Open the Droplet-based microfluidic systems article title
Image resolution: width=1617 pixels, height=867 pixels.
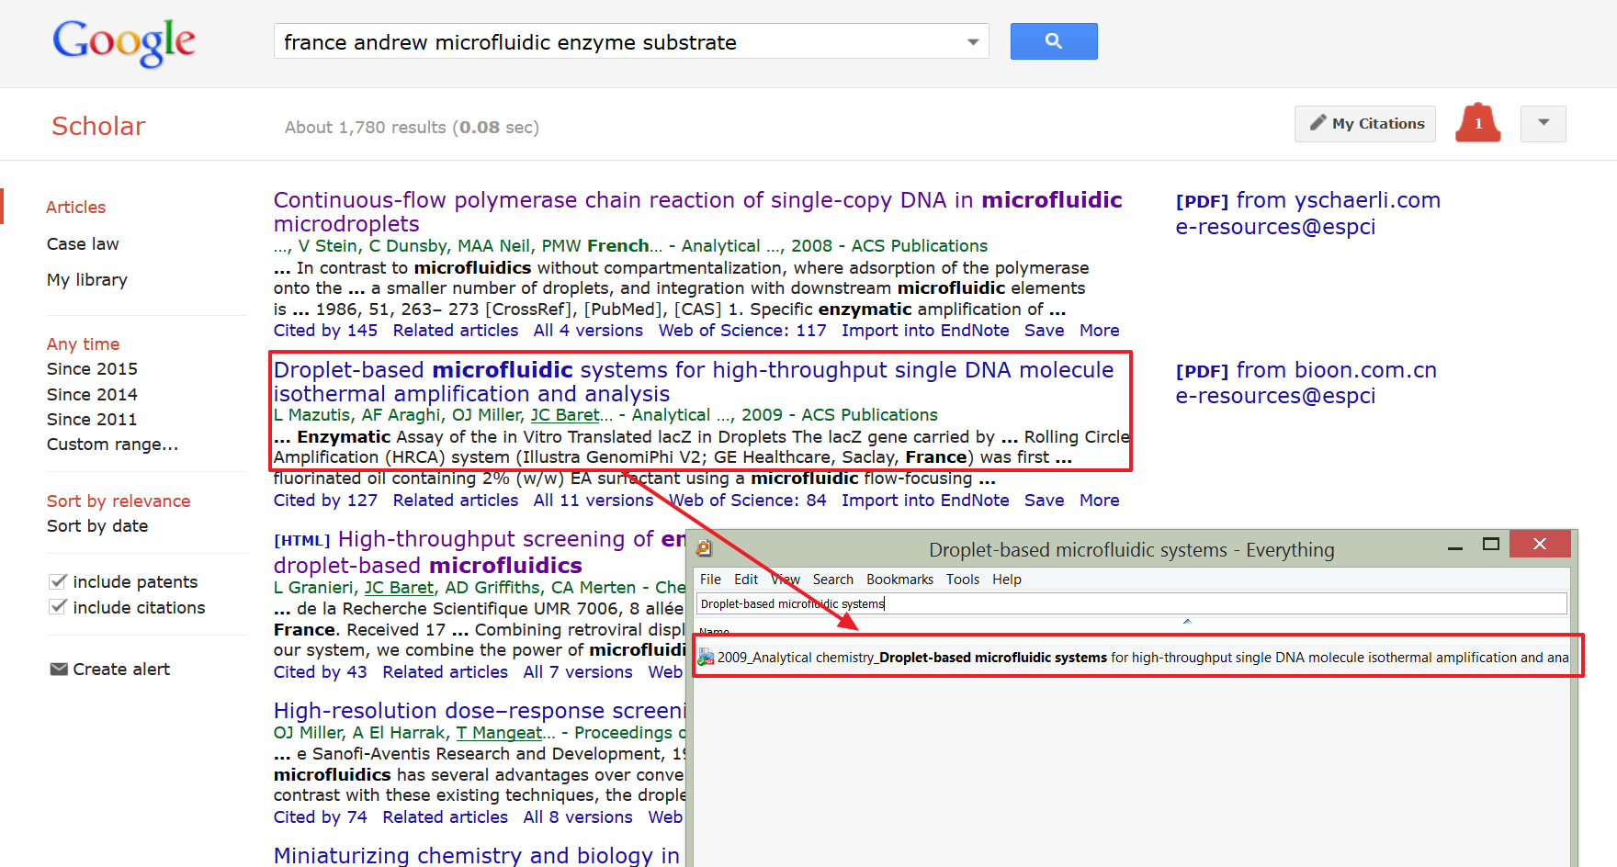tap(694, 382)
